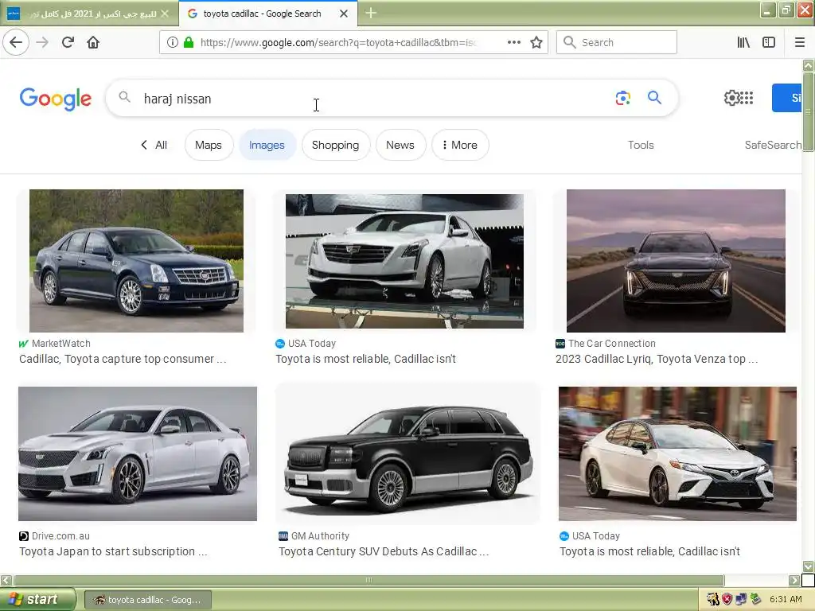
Task: Click in the Google search query field
Action: coord(374,99)
